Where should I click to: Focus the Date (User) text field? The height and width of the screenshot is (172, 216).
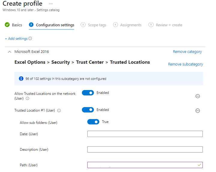(x=145, y=134)
